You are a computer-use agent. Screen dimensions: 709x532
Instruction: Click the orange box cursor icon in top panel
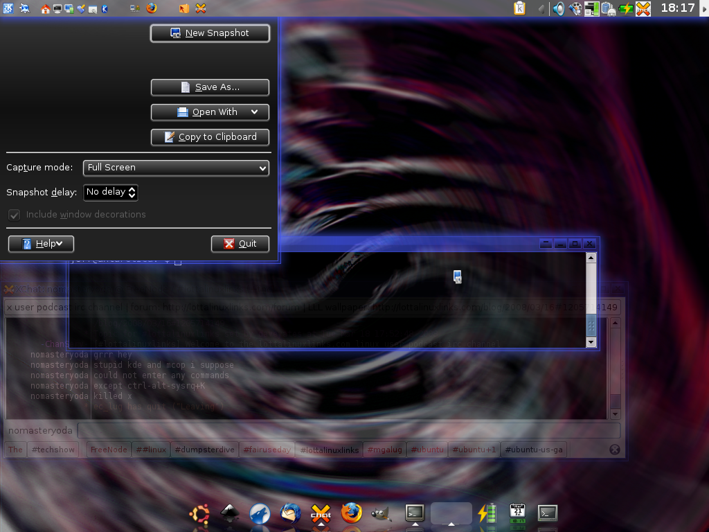pos(184,8)
